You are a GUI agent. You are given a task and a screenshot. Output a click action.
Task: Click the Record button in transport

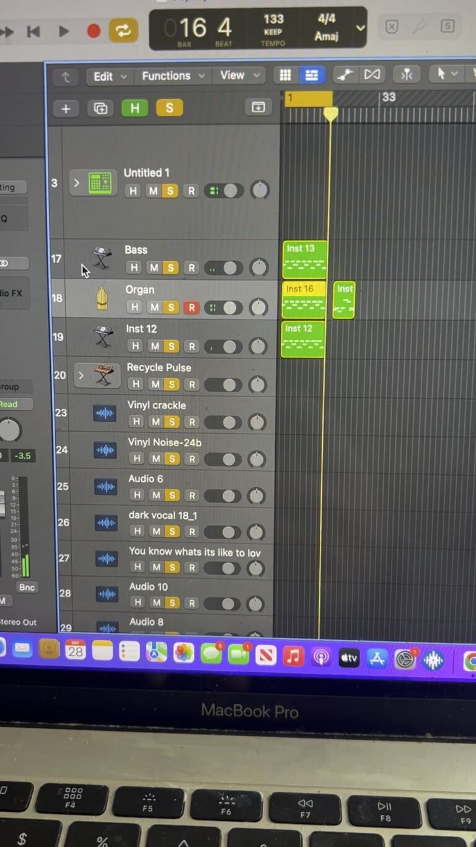[x=94, y=31]
